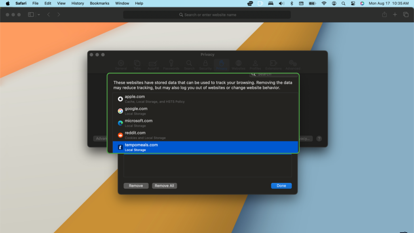Open Spotlight search in menu bar

343,3
